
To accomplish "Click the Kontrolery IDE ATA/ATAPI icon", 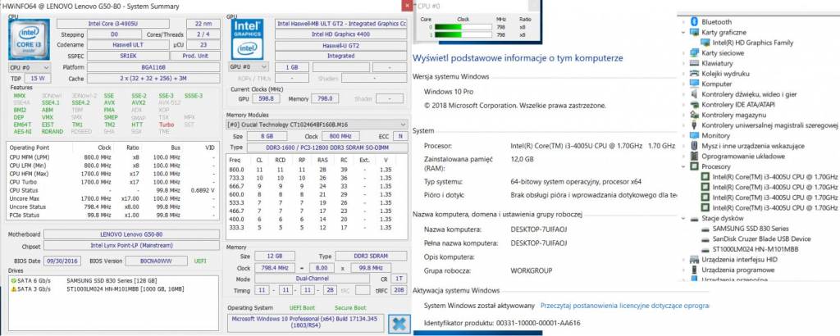I will click(x=694, y=104).
